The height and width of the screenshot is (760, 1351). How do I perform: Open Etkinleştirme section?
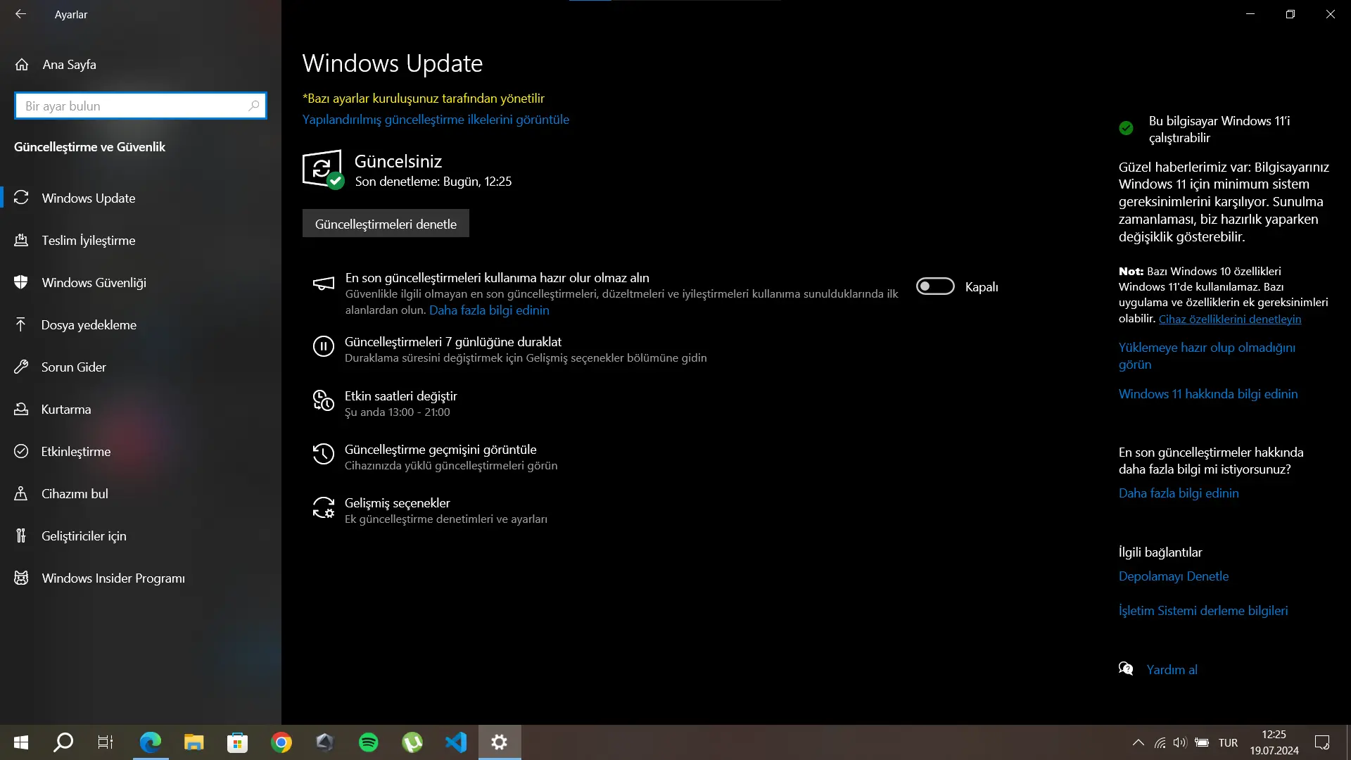(x=141, y=451)
